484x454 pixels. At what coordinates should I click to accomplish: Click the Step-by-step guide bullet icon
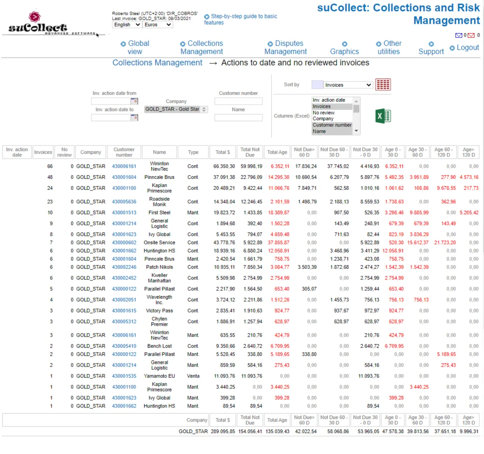click(x=207, y=17)
